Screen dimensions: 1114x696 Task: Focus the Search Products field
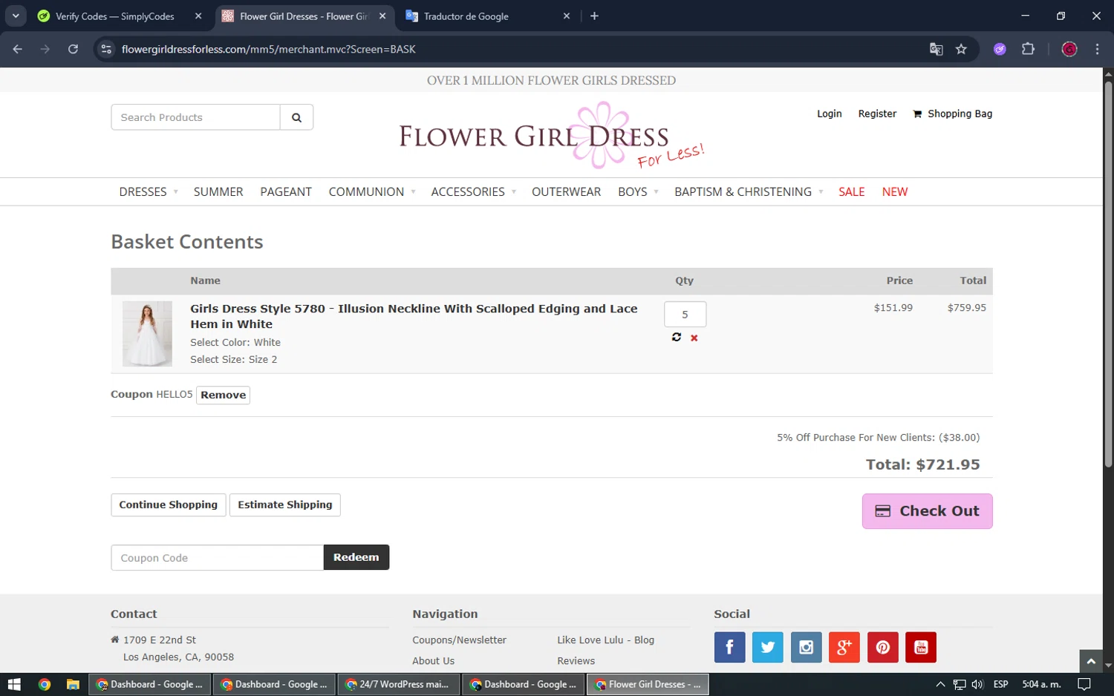(x=196, y=117)
